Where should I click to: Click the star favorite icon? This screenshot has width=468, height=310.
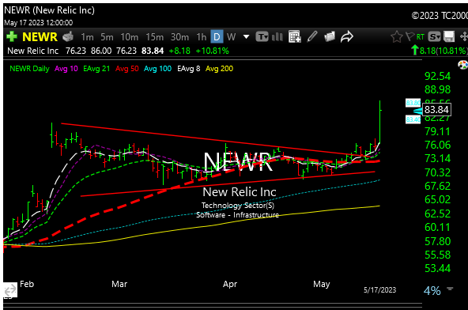(396, 37)
